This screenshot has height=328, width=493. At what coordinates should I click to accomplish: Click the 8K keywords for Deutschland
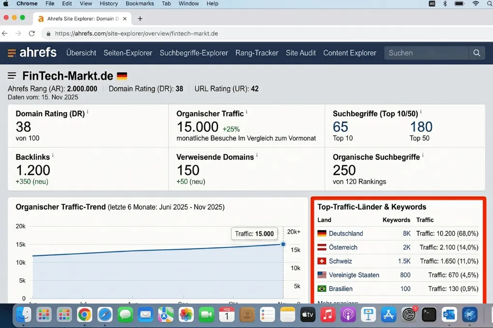coord(406,233)
